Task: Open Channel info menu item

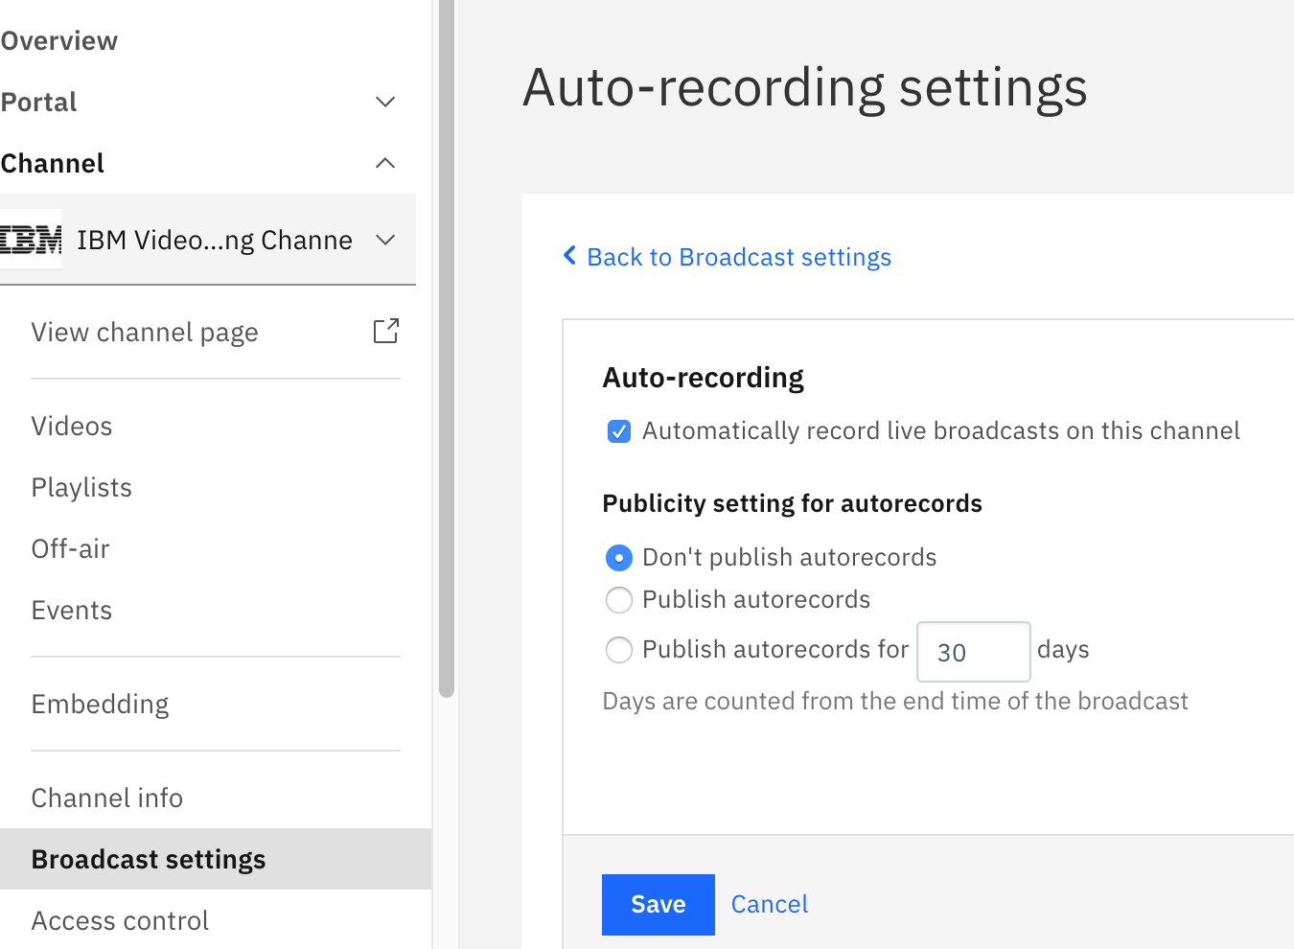Action: point(107,798)
